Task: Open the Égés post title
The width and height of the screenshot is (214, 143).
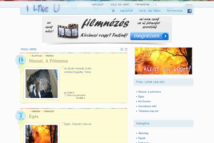Action: (34, 117)
